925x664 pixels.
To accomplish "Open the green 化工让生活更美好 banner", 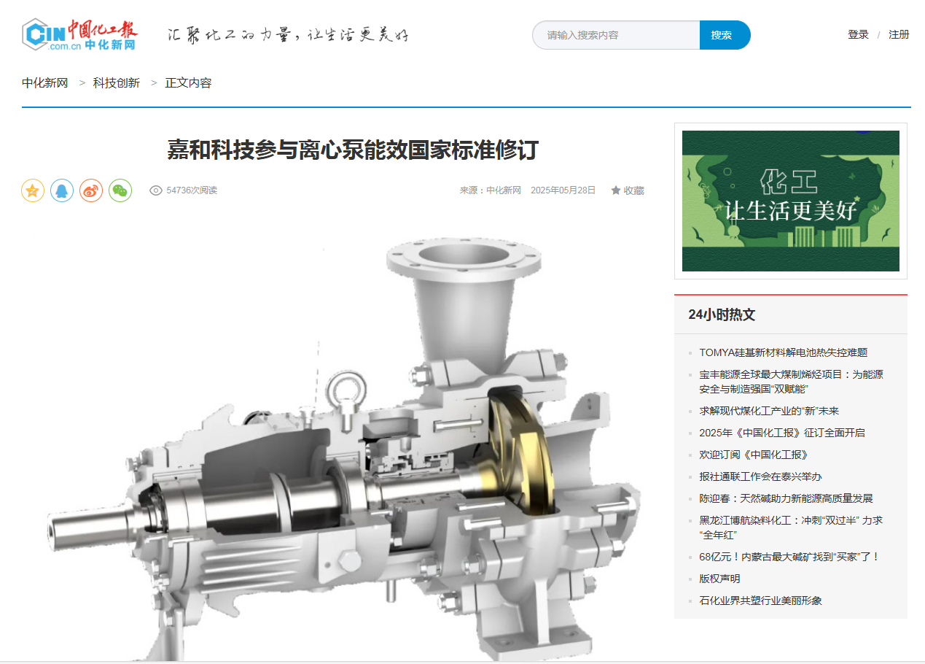I will (x=790, y=201).
